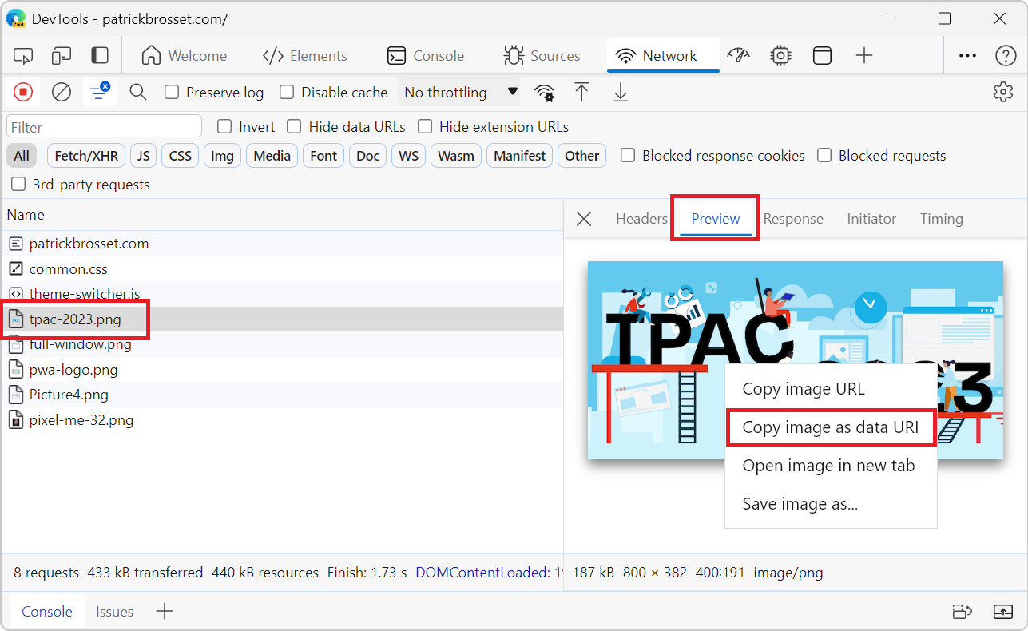Viewport: 1028px width, 631px height.
Task: Open the No throttling dropdown
Action: [x=459, y=92]
